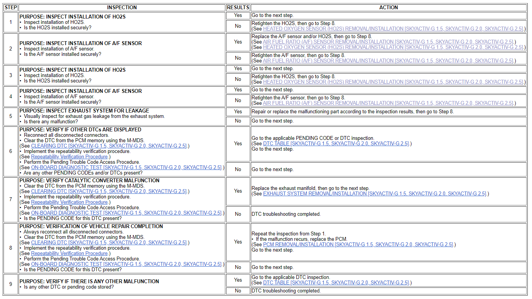Open CLEARING DTC link in Step 6
Screen dimensions: 532x299
point(109,146)
